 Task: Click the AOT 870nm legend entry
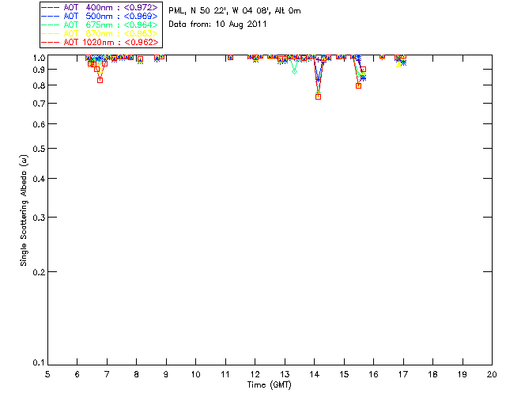pyautogui.click(x=100, y=33)
